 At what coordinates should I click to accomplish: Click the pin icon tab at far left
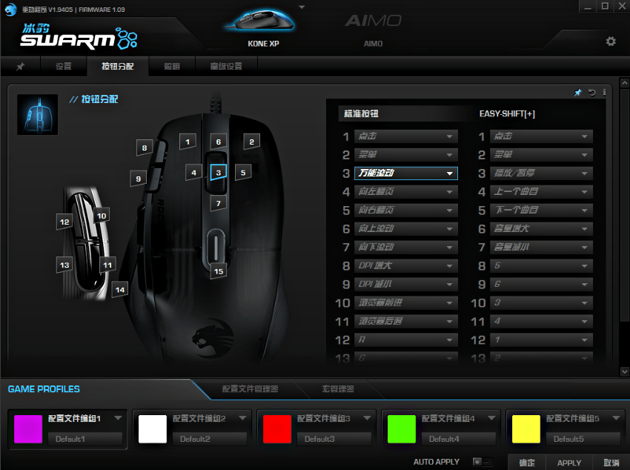[20, 66]
